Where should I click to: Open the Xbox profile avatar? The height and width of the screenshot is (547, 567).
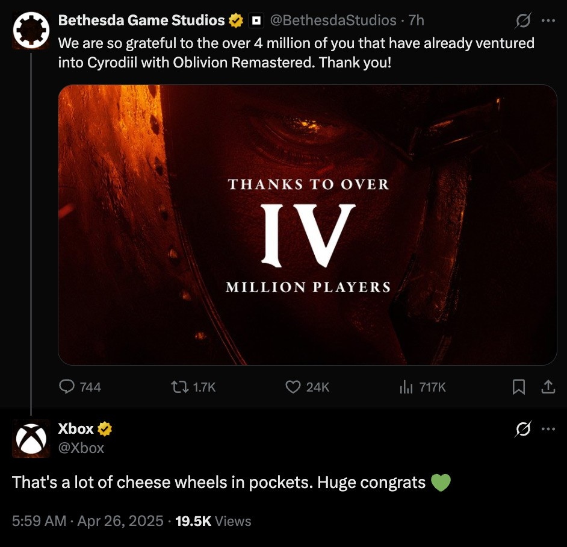click(31, 439)
